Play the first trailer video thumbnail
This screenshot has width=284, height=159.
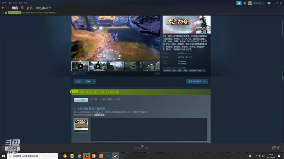point(80,66)
